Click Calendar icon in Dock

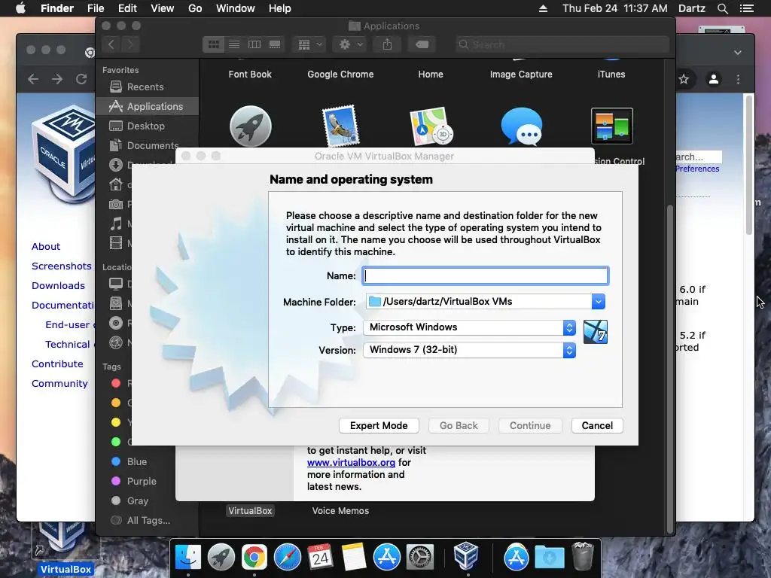point(320,558)
